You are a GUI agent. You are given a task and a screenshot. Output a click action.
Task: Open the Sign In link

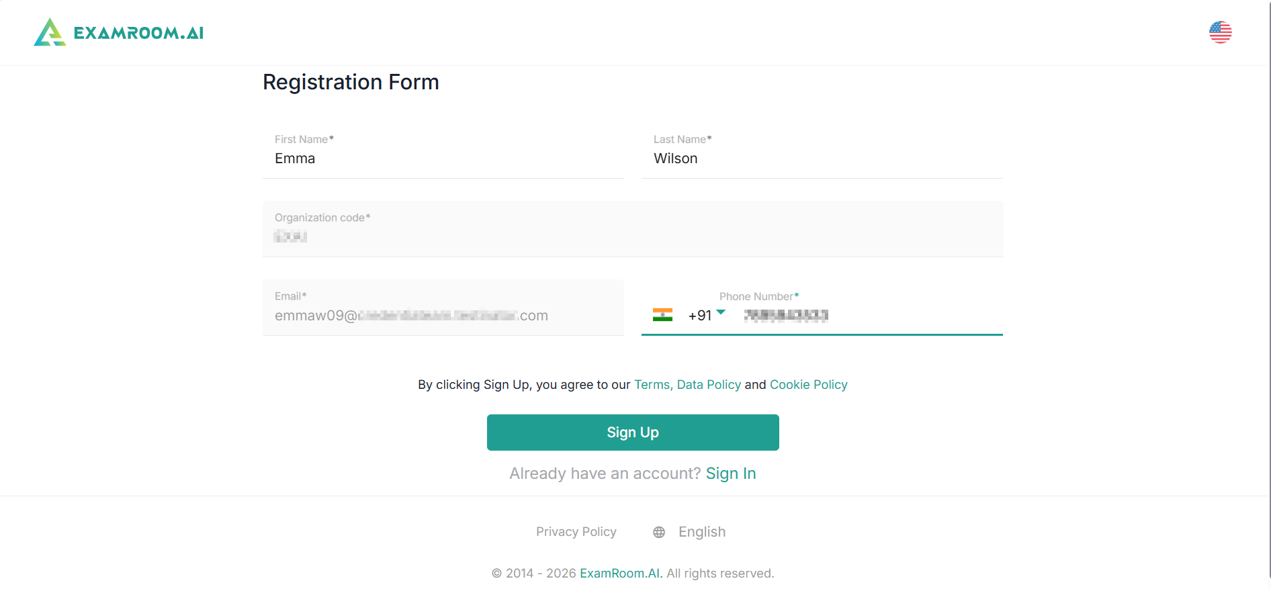click(730, 473)
